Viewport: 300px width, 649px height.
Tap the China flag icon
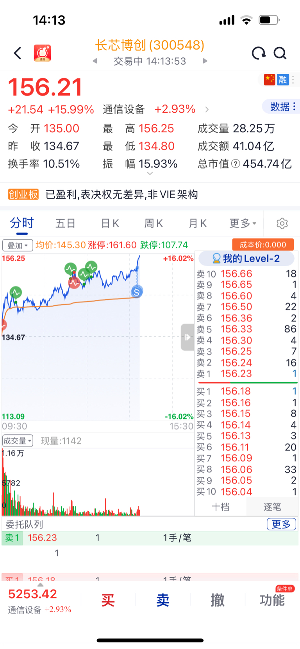[x=270, y=80]
